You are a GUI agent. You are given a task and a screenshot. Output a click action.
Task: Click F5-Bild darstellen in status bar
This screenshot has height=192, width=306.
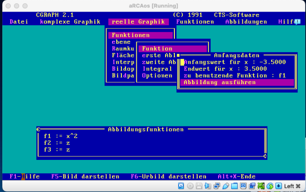click(85, 177)
